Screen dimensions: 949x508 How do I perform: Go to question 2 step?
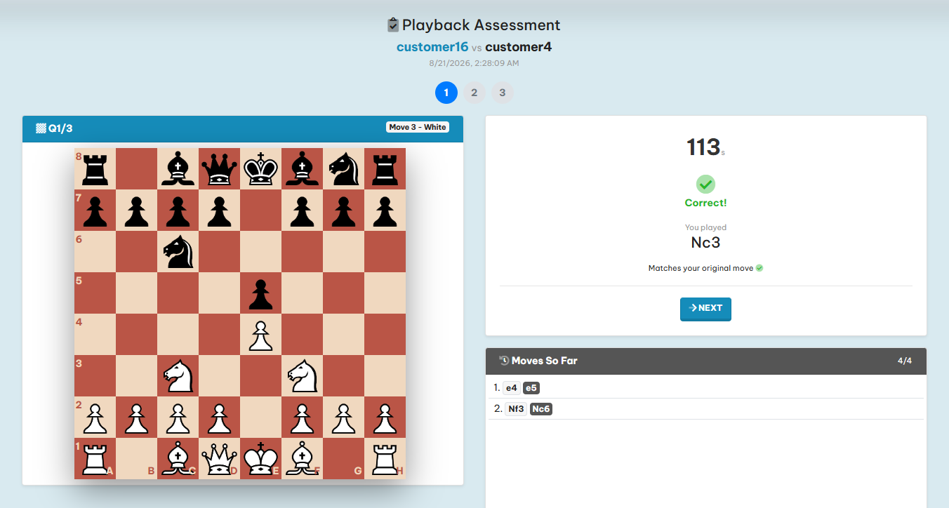click(474, 93)
